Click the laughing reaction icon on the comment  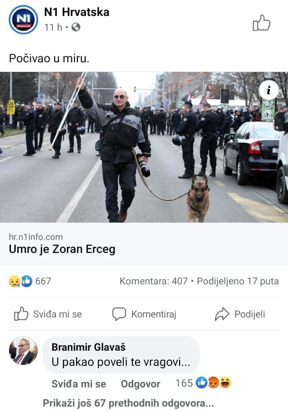pos(226,383)
